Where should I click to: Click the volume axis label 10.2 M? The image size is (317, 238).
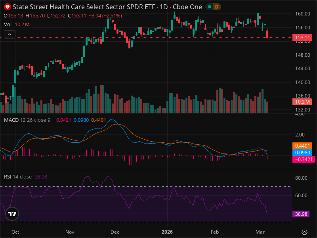[x=302, y=102]
